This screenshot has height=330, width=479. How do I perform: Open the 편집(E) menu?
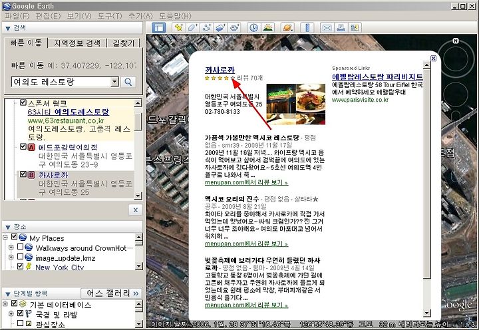pos(49,15)
